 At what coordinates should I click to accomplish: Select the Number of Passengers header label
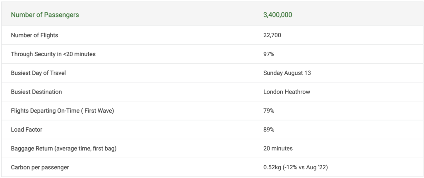coord(45,15)
